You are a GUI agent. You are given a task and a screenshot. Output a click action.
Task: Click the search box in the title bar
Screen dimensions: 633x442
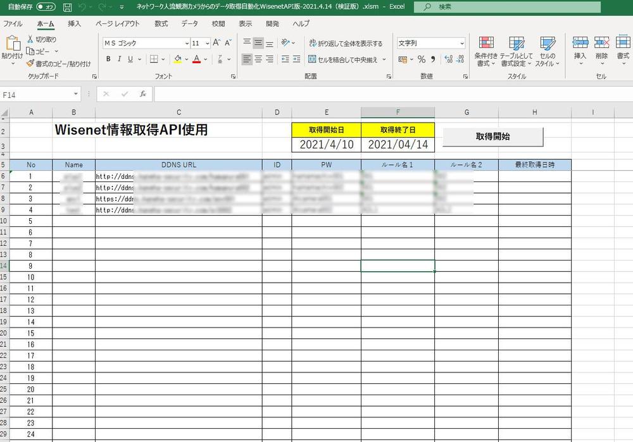(507, 7)
